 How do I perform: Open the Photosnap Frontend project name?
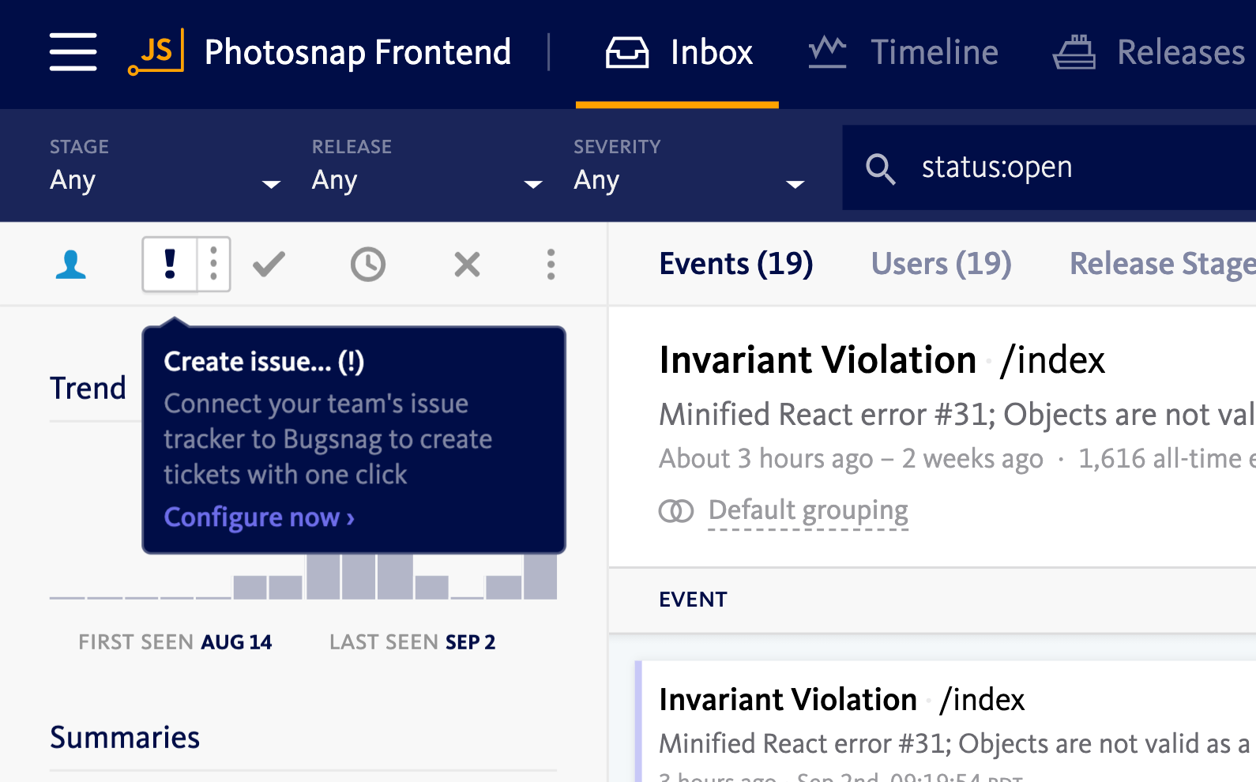[x=358, y=52]
